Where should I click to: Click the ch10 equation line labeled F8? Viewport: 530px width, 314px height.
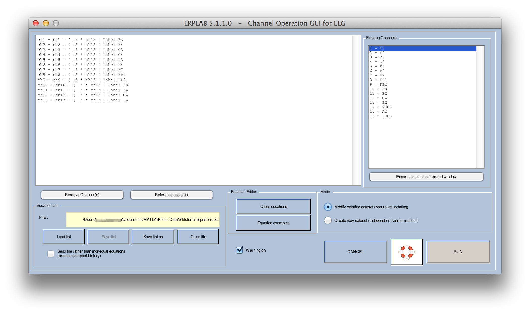coord(83,85)
